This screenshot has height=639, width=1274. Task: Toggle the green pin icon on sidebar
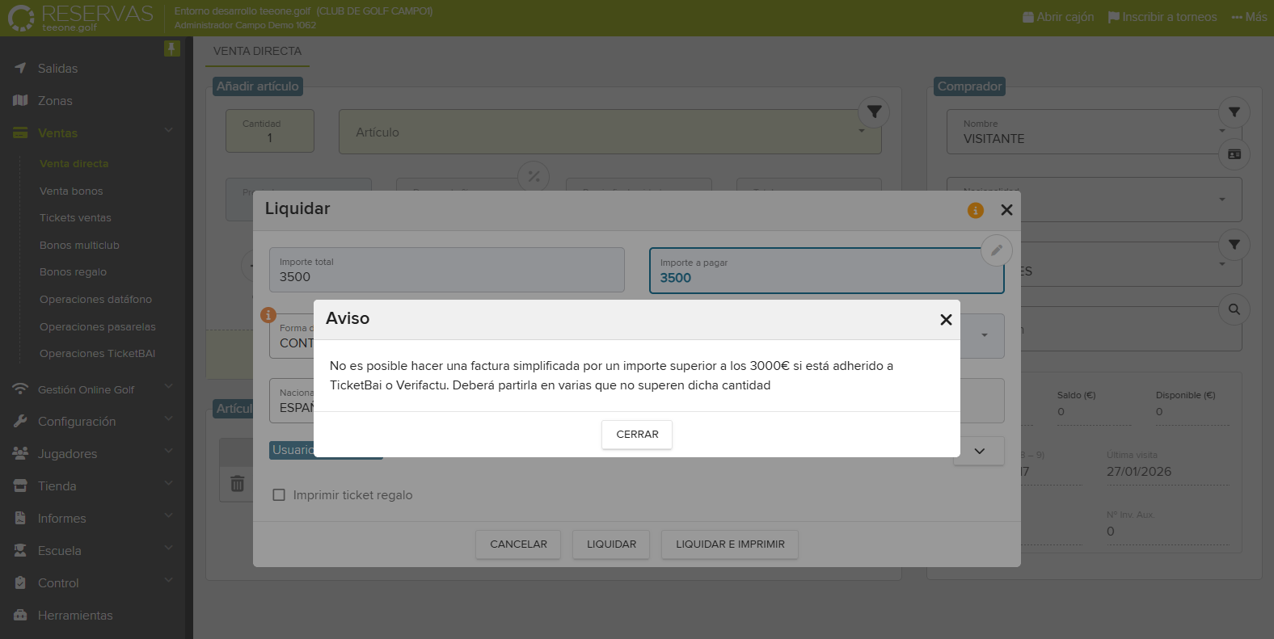pyautogui.click(x=171, y=48)
